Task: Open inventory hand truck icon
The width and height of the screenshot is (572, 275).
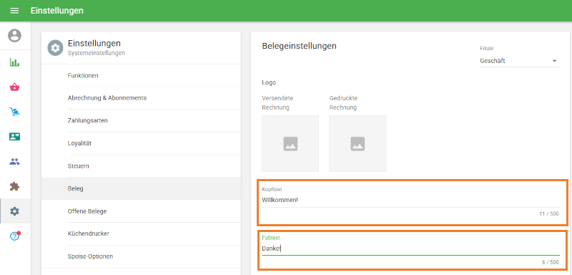Action: (x=14, y=112)
